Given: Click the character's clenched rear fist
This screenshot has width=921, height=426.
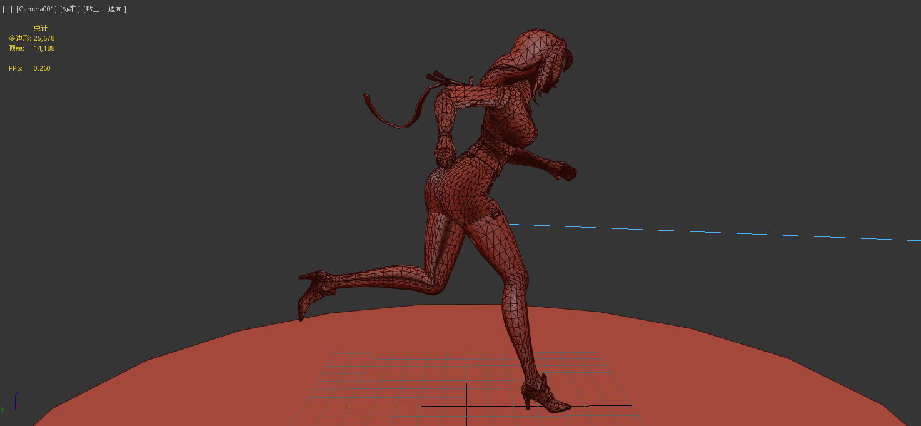Looking at the screenshot, I should pos(445,153).
